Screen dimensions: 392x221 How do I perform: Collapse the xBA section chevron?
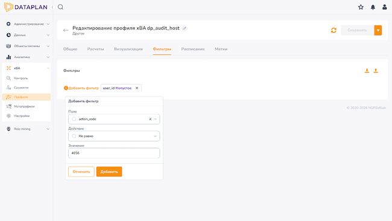[x=48, y=68]
